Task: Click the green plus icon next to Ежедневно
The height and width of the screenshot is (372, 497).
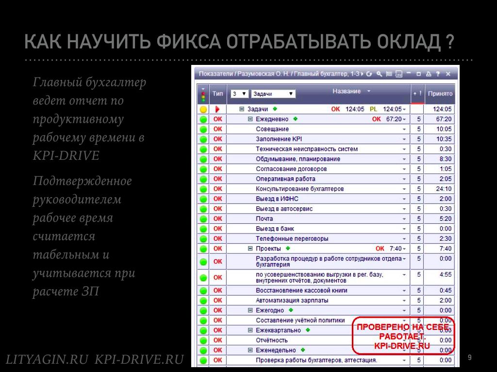Action: tap(296, 119)
